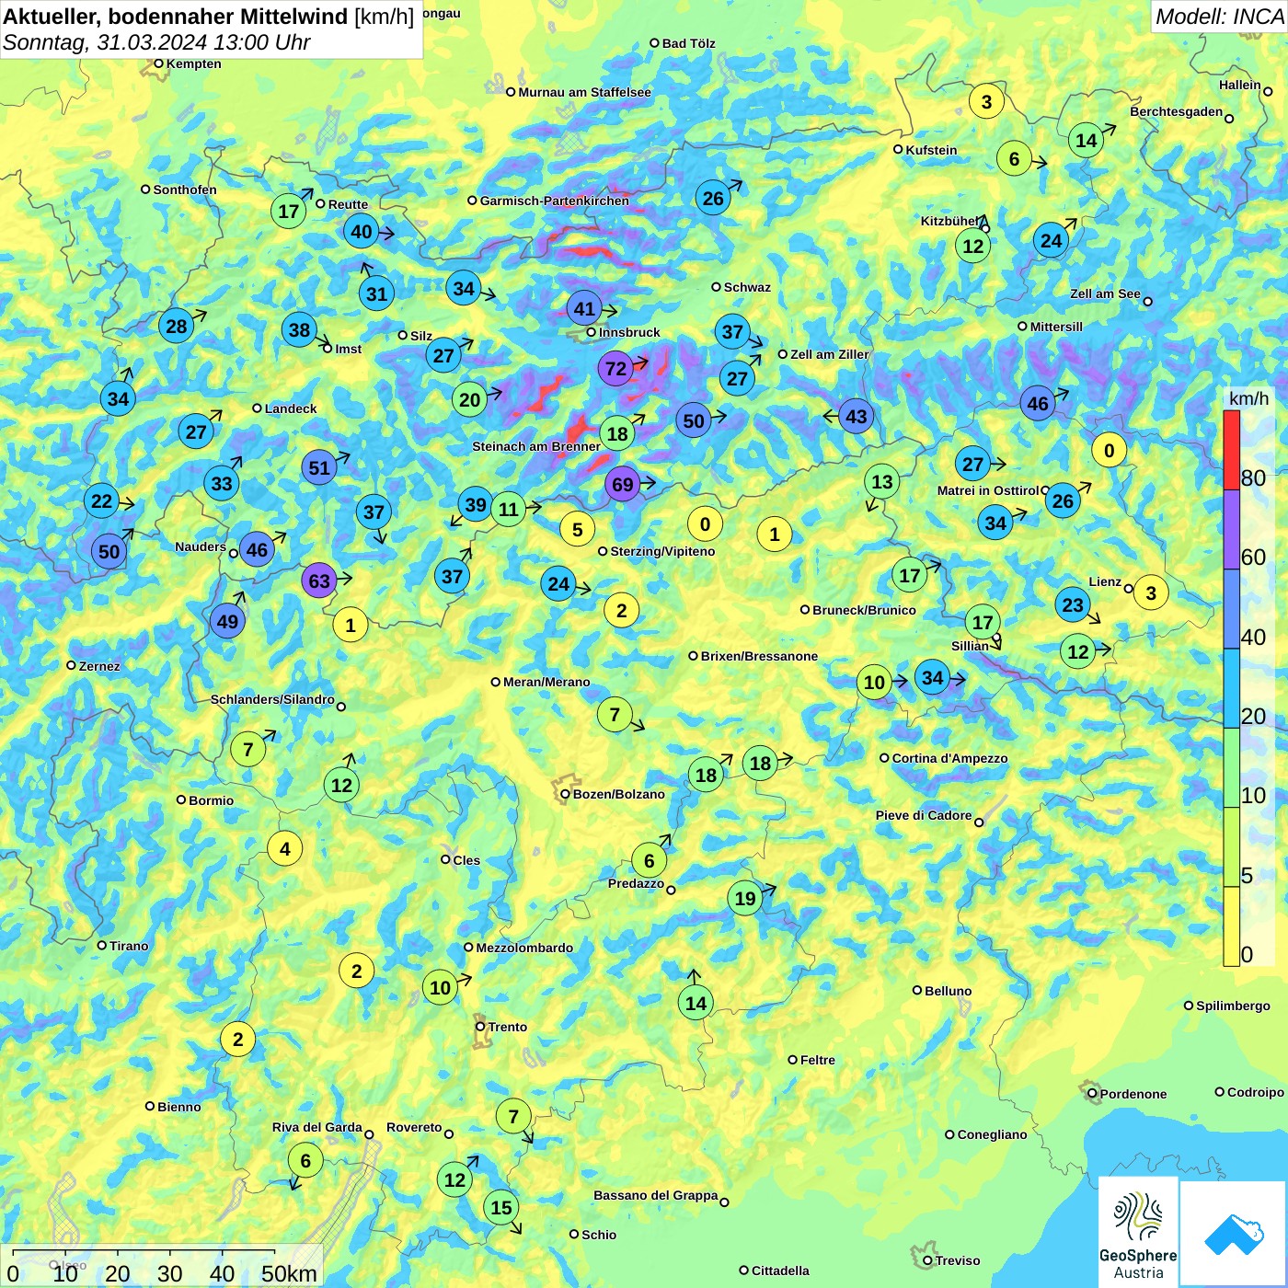Click the yellow marker 4 below Bormio
The width and height of the screenshot is (1288, 1288).
[x=285, y=848]
